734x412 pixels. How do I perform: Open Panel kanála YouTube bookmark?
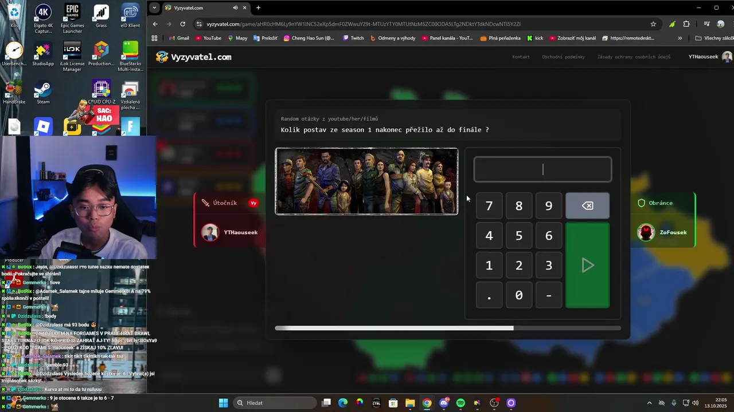[447, 38]
